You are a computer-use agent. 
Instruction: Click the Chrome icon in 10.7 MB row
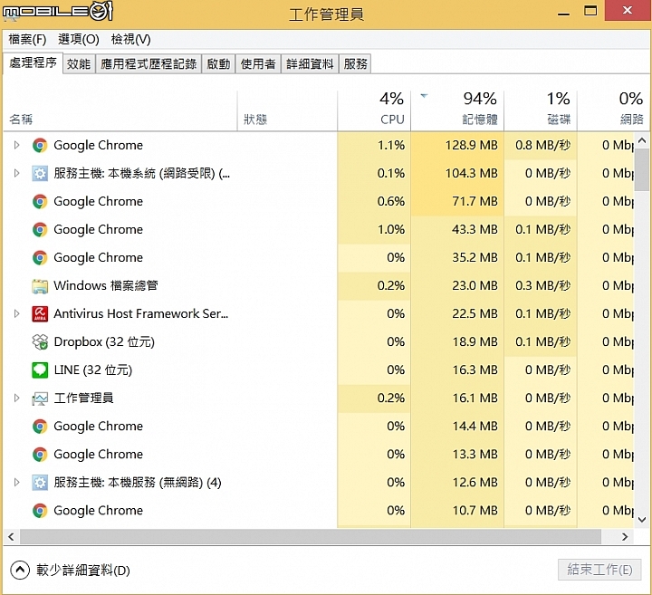pos(40,511)
